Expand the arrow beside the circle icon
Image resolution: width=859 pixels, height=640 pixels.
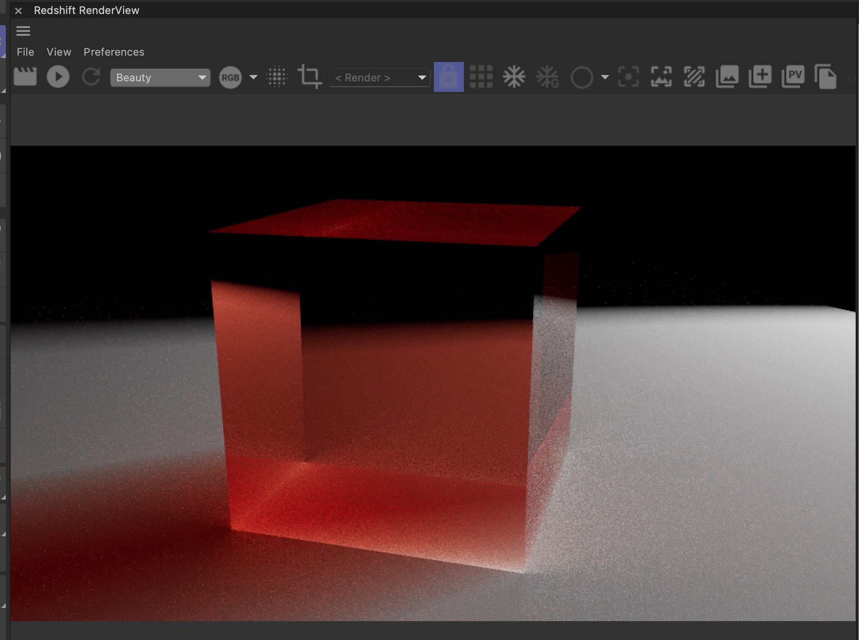coord(605,77)
